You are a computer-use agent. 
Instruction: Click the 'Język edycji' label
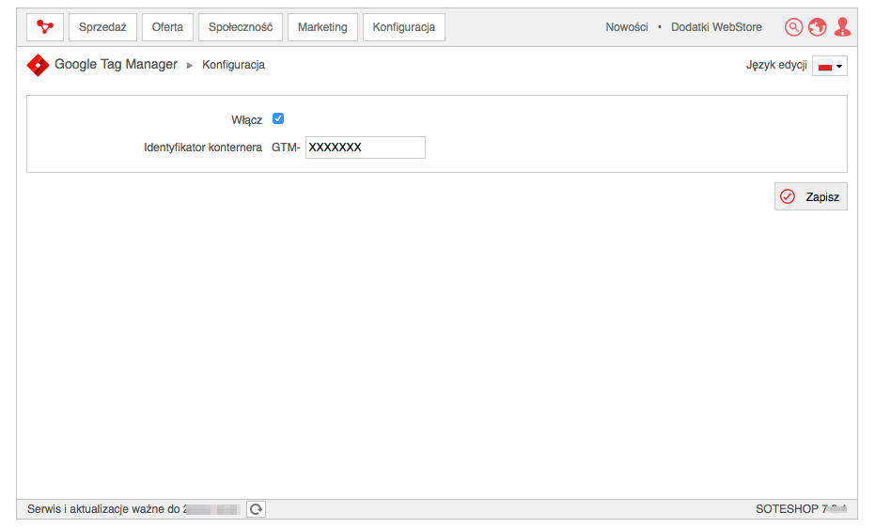[776, 65]
